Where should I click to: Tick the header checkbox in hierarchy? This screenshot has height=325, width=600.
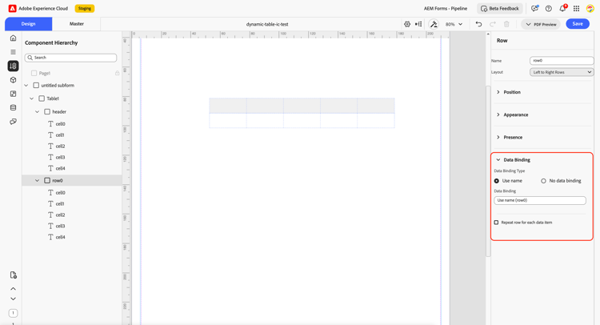[x=47, y=112]
